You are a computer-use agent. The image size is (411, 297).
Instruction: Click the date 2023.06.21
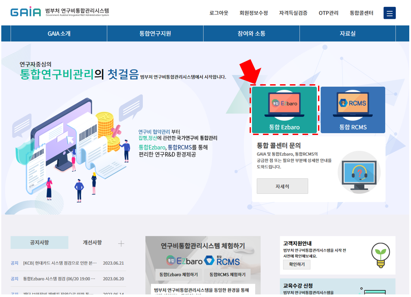click(x=113, y=263)
